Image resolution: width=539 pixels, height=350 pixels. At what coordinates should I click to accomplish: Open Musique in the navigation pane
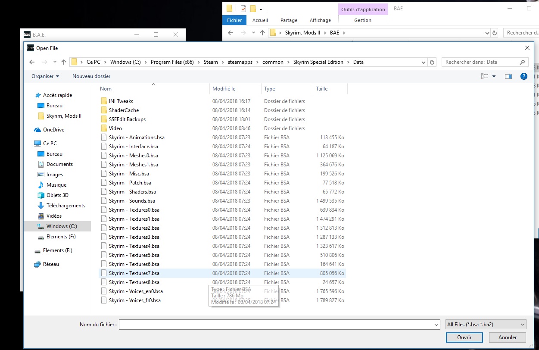pyautogui.click(x=56, y=185)
